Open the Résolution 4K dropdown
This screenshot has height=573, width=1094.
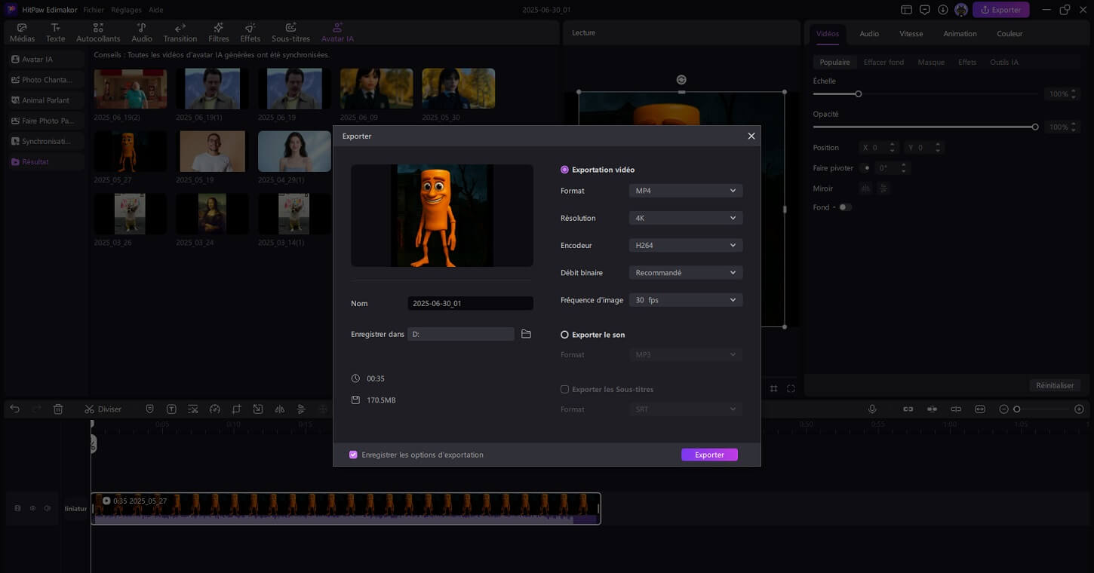tap(686, 218)
